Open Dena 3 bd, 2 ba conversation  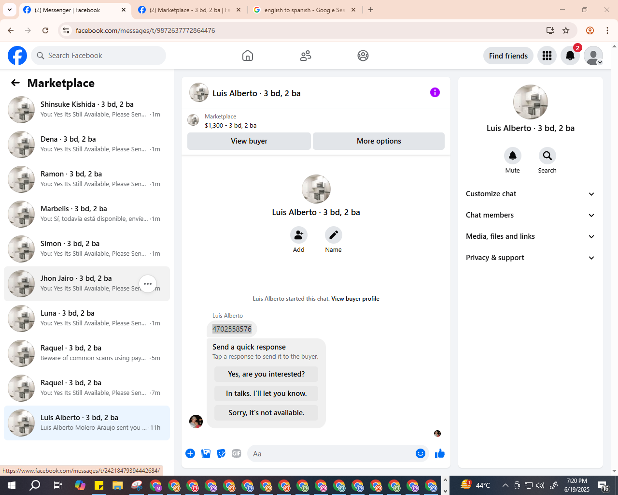coord(87,145)
